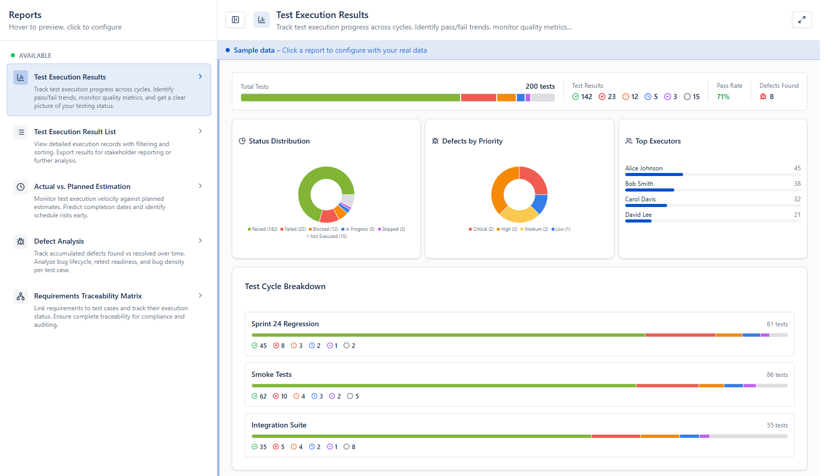
Task: Toggle Failed (23) legend item
Action: (293, 229)
